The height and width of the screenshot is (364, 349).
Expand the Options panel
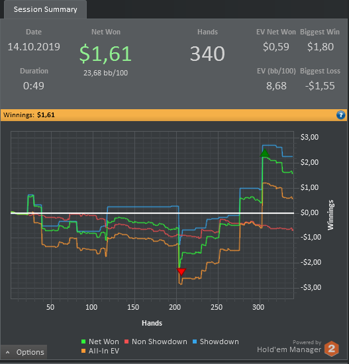(x=24, y=352)
